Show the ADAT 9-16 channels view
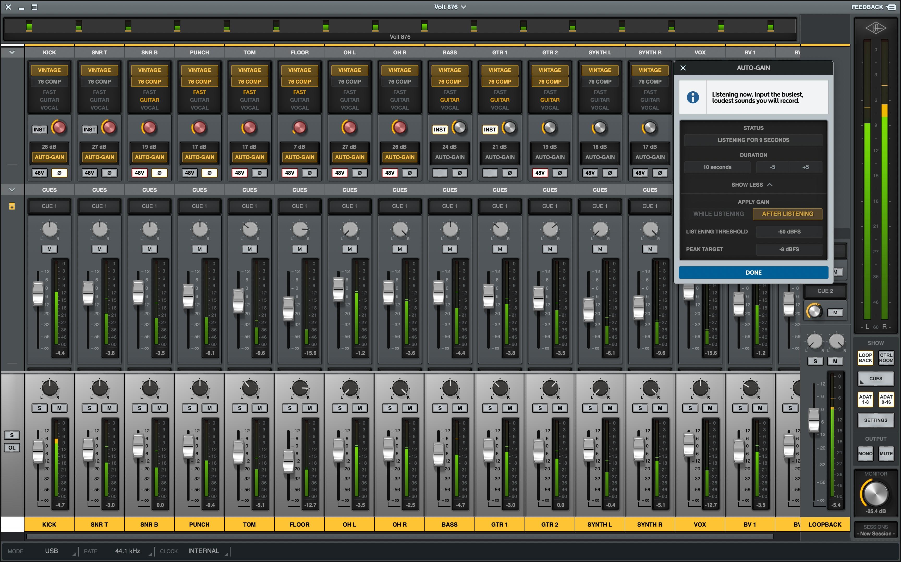This screenshot has width=901, height=562. click(886, 399)
